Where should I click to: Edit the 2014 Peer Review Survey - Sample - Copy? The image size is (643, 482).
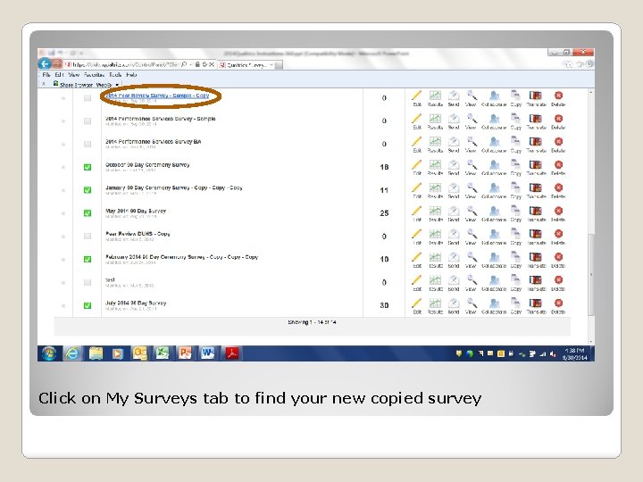417,99
